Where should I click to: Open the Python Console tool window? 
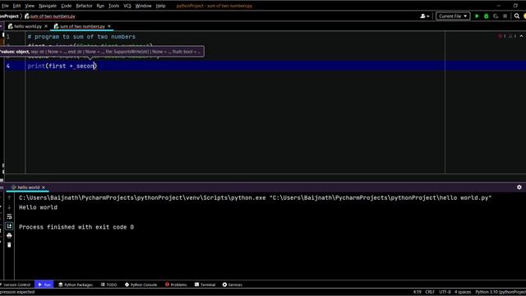(141, 284)
